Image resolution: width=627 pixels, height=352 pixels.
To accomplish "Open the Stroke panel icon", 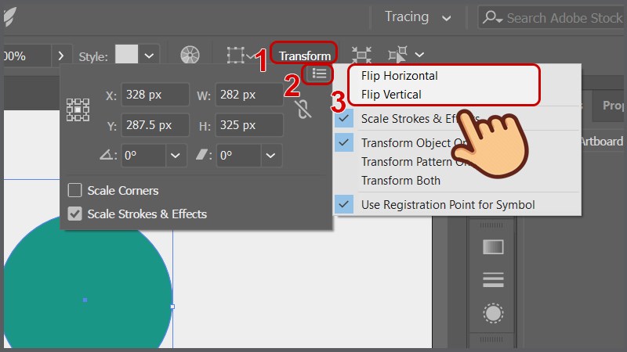I will tap(493, 280).
